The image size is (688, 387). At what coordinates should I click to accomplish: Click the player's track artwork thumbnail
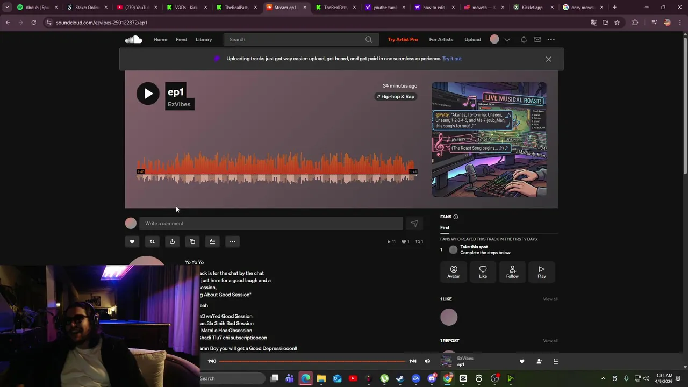(447, 361)
